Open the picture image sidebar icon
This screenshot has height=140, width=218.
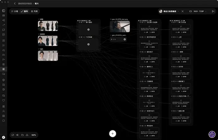coord(3,34)
